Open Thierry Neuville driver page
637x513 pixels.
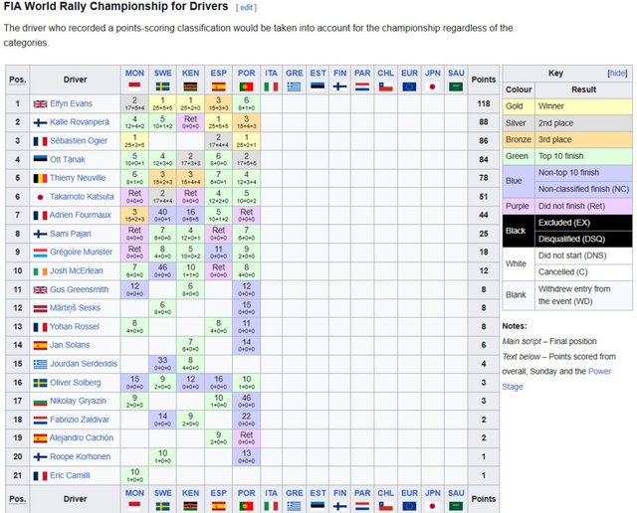point(78,178)
